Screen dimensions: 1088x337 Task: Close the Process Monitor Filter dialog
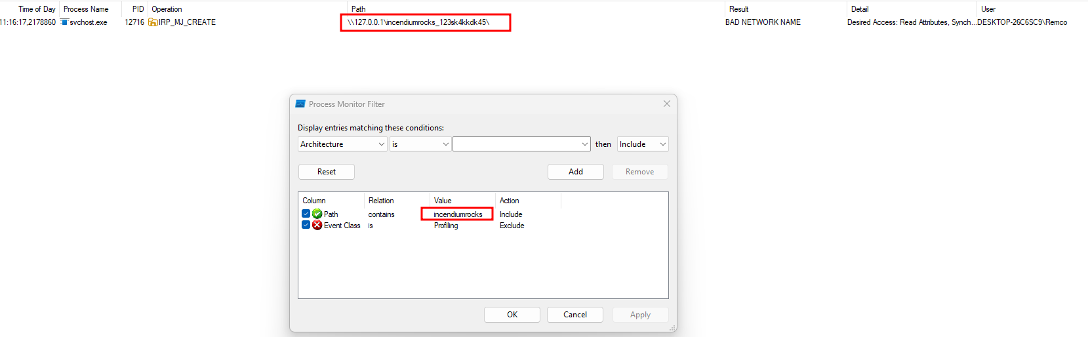[666, 104]
